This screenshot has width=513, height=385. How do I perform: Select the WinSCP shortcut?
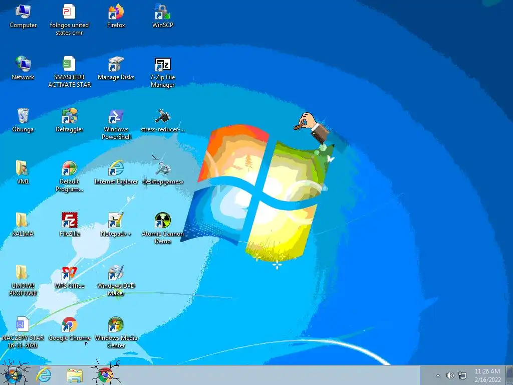pyautogui.click(x=163, y=17)
